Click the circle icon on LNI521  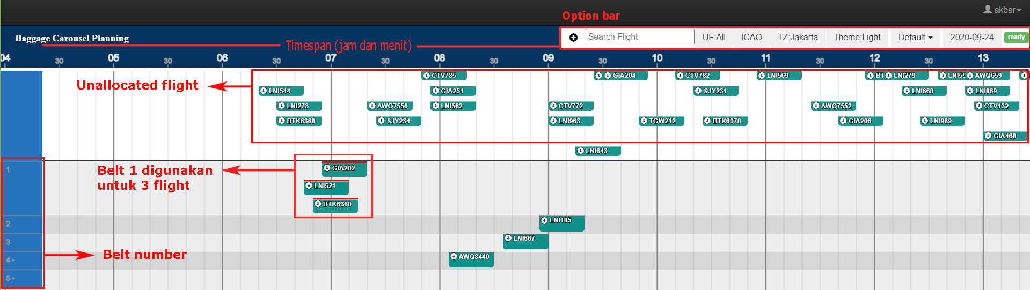[309, 186]
